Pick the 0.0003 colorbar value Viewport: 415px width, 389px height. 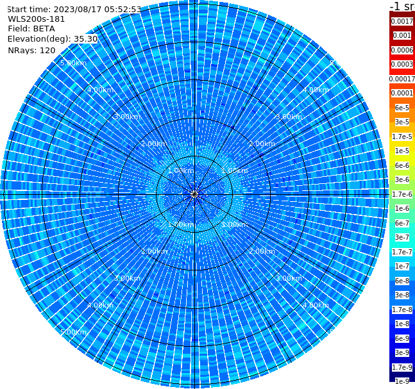402,64
